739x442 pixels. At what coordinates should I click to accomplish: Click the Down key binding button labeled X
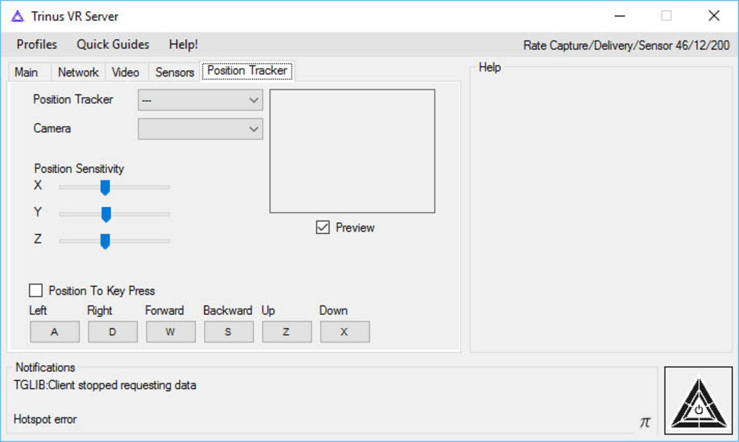[x=345, y=331]
